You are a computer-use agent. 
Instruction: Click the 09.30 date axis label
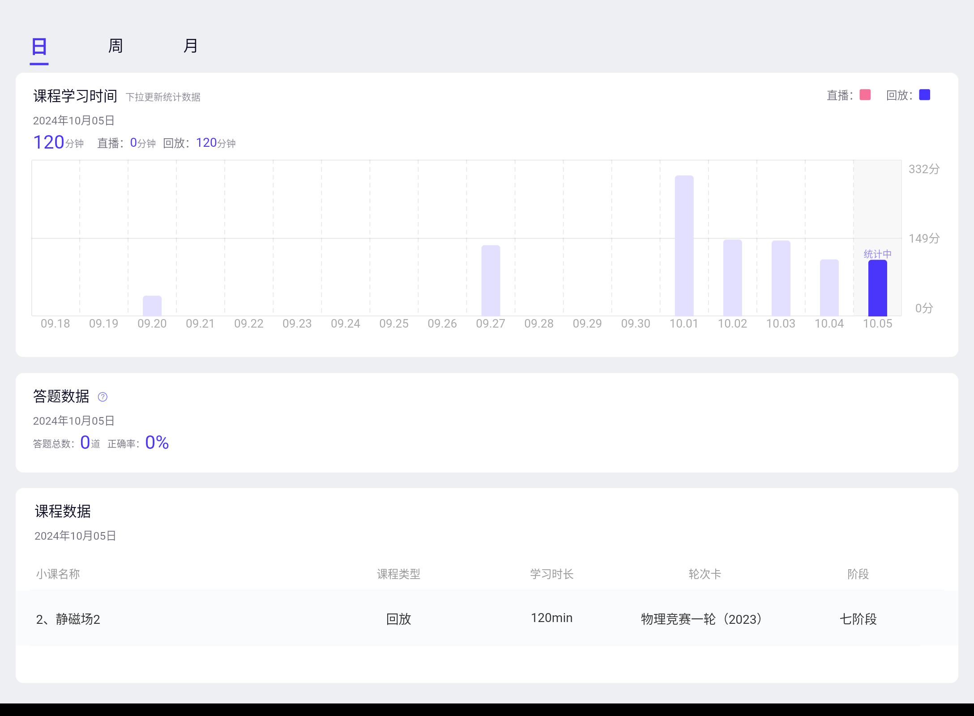[x=636, y=324]
